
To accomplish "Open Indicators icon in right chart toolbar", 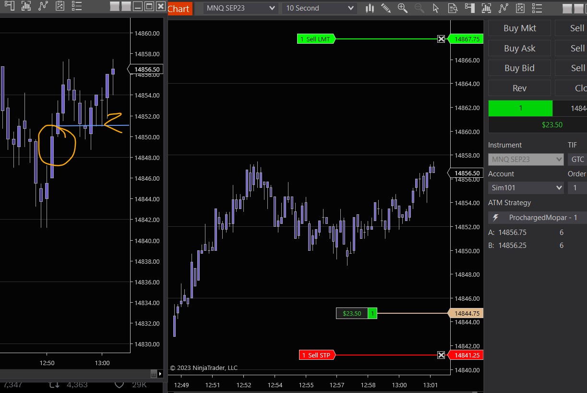I will tap(487, 7).
